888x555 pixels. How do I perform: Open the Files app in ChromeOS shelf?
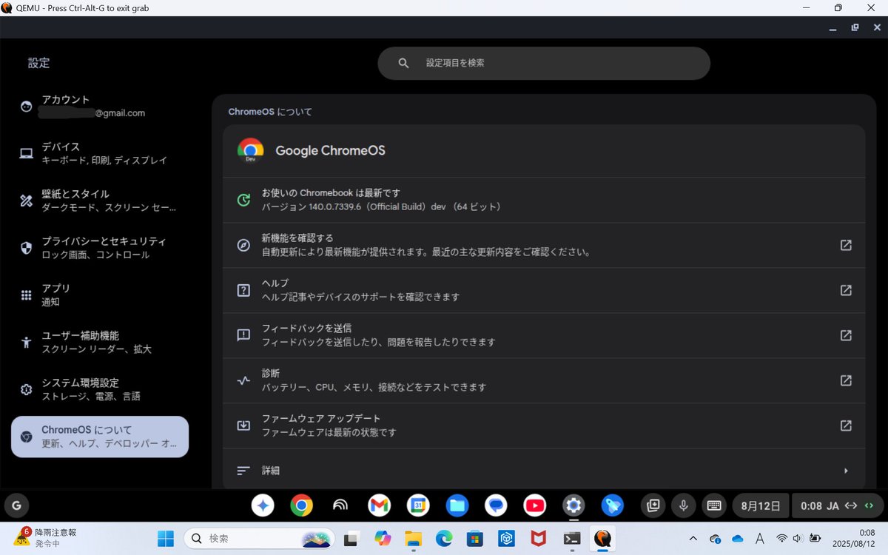tap(457, 505)
